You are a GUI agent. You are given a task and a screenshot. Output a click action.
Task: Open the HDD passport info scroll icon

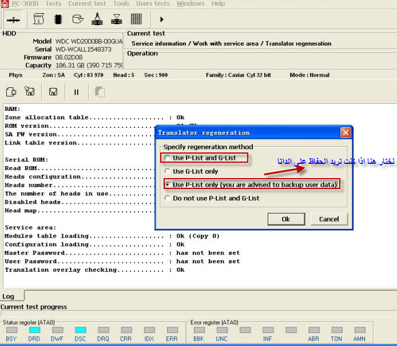pos(39,19)
